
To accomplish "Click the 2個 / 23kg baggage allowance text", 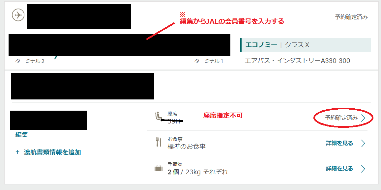I will coord(198,172).
